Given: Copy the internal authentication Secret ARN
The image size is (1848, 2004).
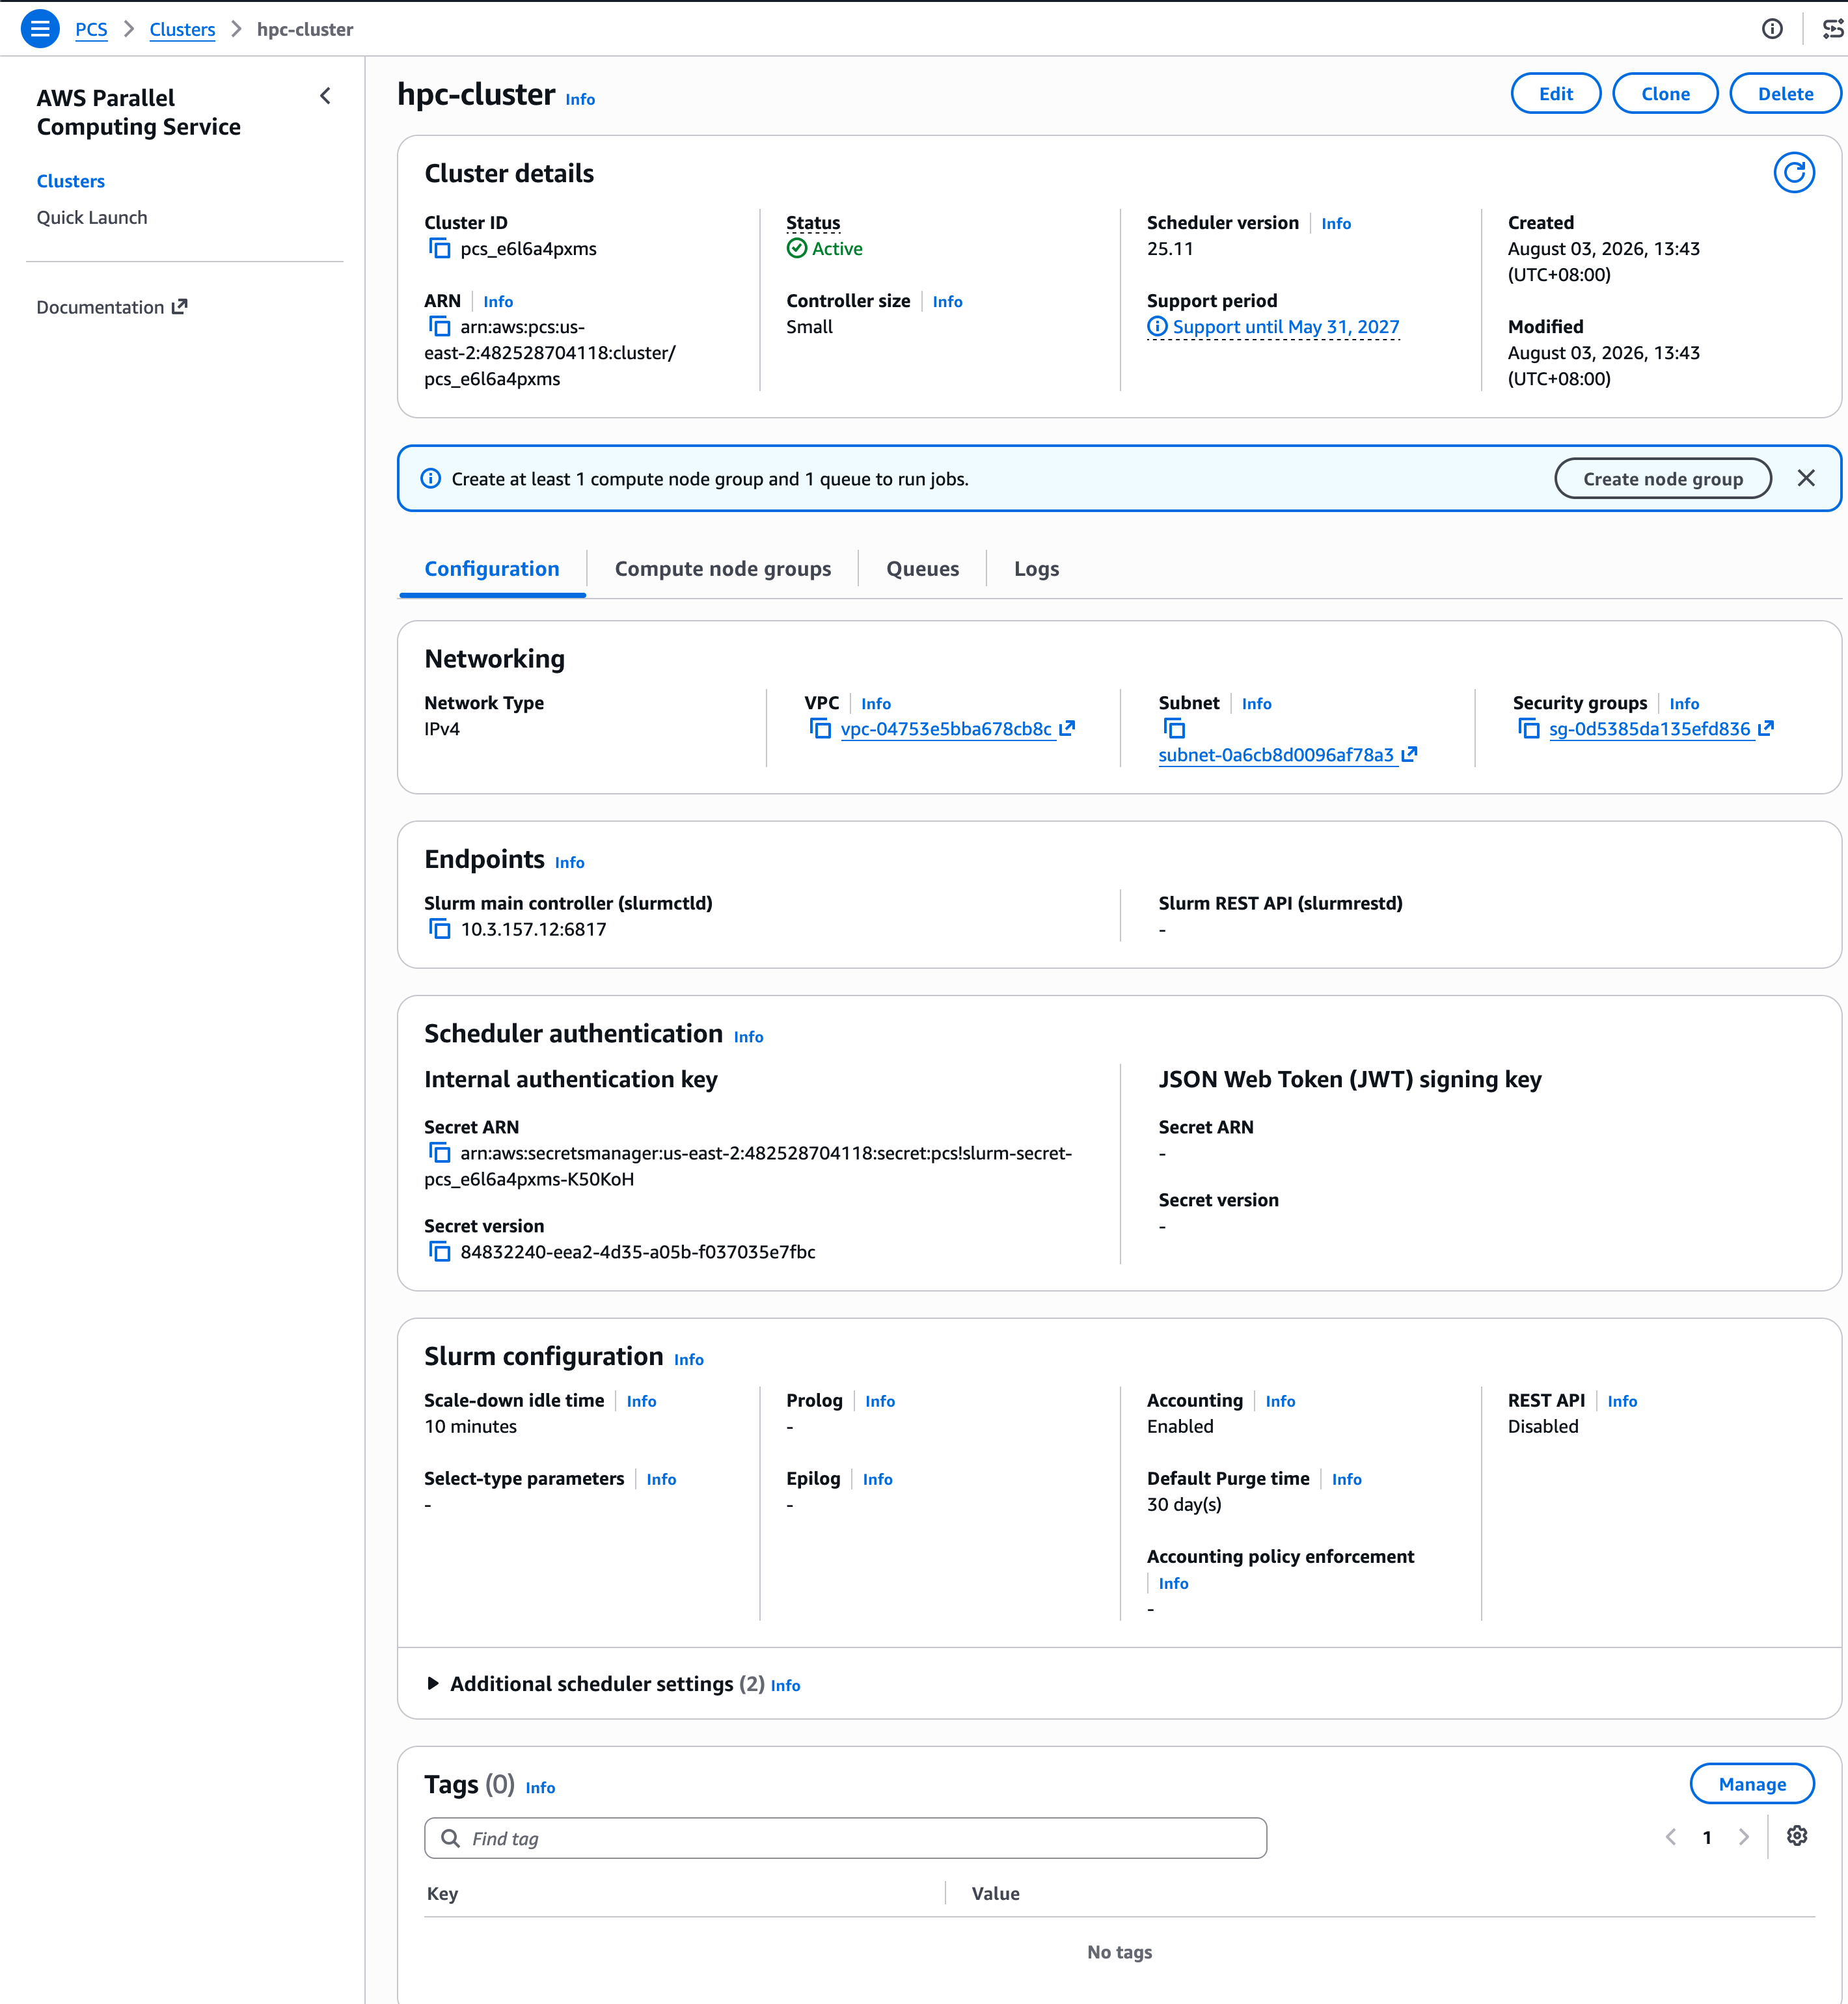Looking at the screenshot, I should [439, 1153].
